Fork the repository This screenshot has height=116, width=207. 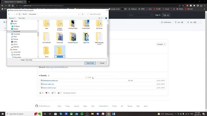(179, 22)
